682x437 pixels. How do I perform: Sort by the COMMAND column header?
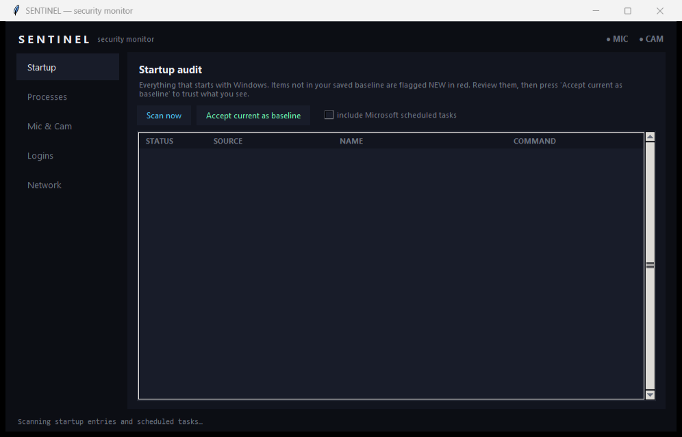pos(535,141)
